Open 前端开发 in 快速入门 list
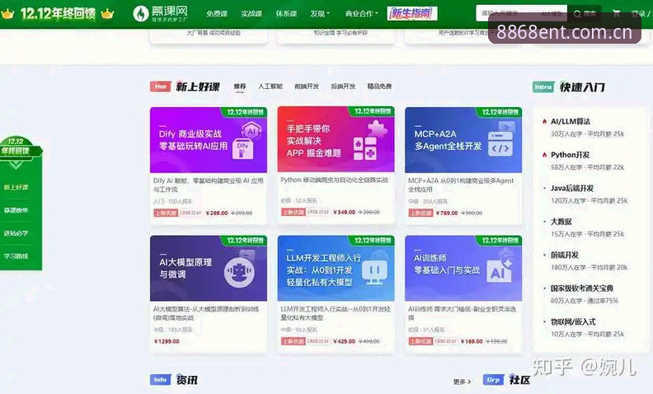Viewport: 653px width, 394px height. (564, 255)
